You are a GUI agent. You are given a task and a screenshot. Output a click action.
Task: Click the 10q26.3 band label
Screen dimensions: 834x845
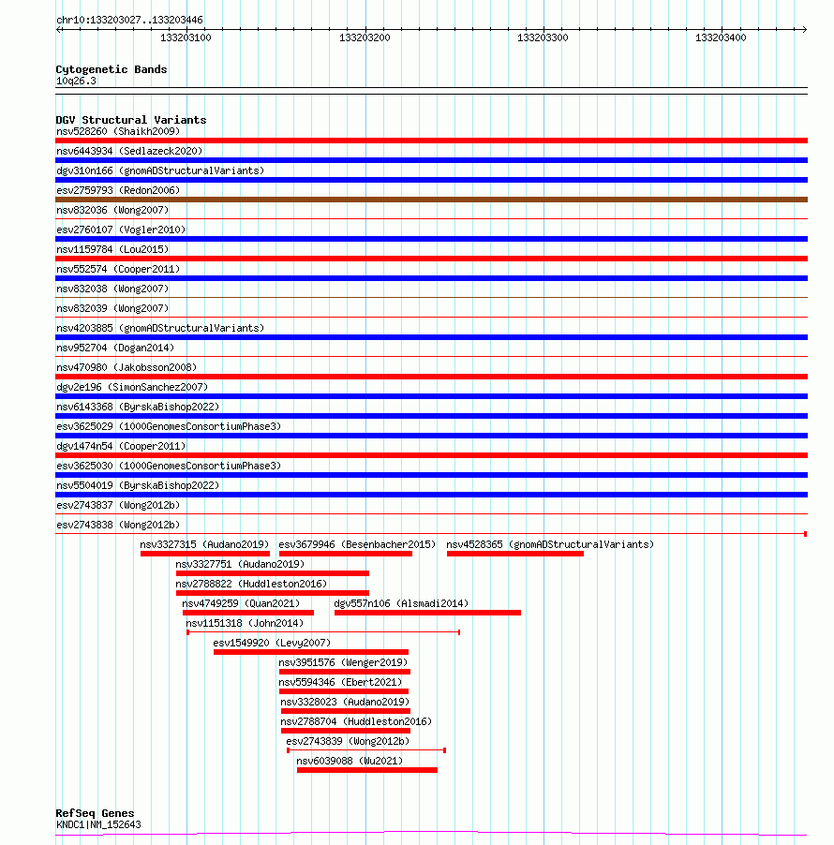(x=76, y=81)
